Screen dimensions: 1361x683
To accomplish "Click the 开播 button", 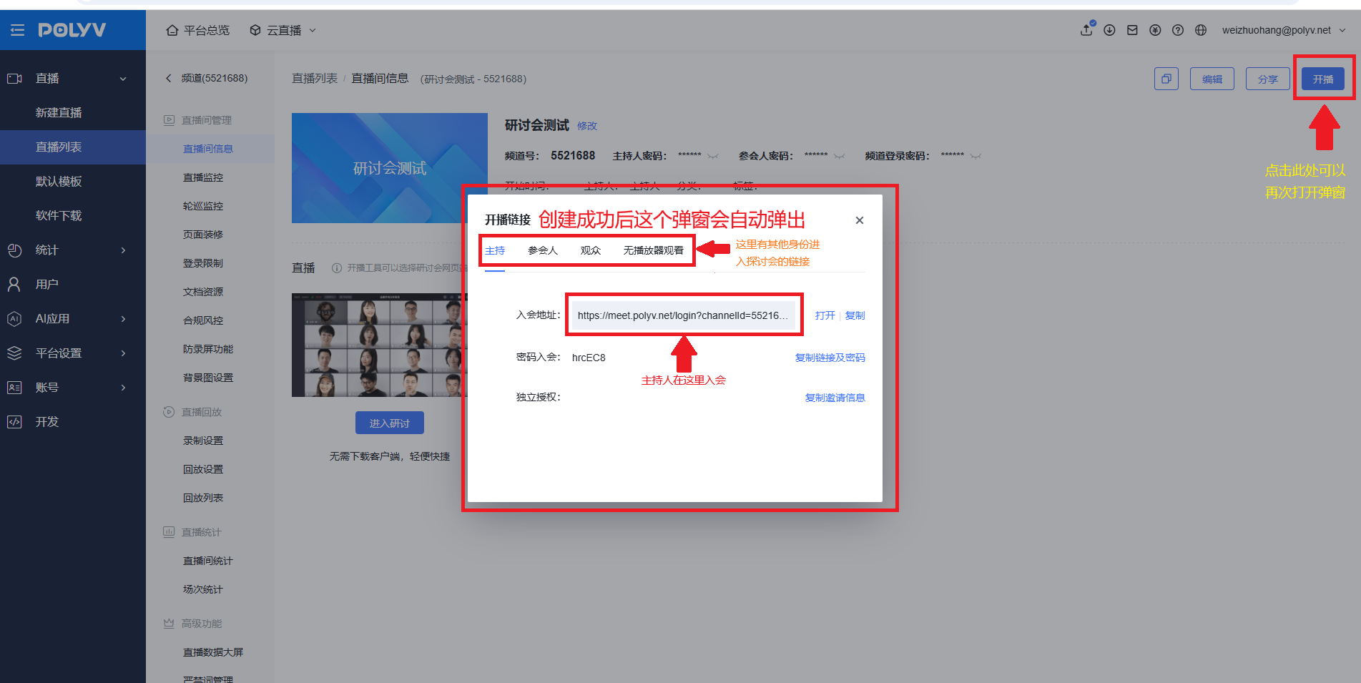I will (x=1323, y=79).
